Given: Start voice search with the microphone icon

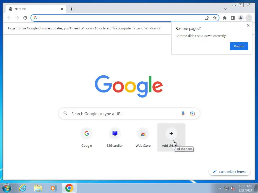Looking at the screenshot, I should click(183, 113).
